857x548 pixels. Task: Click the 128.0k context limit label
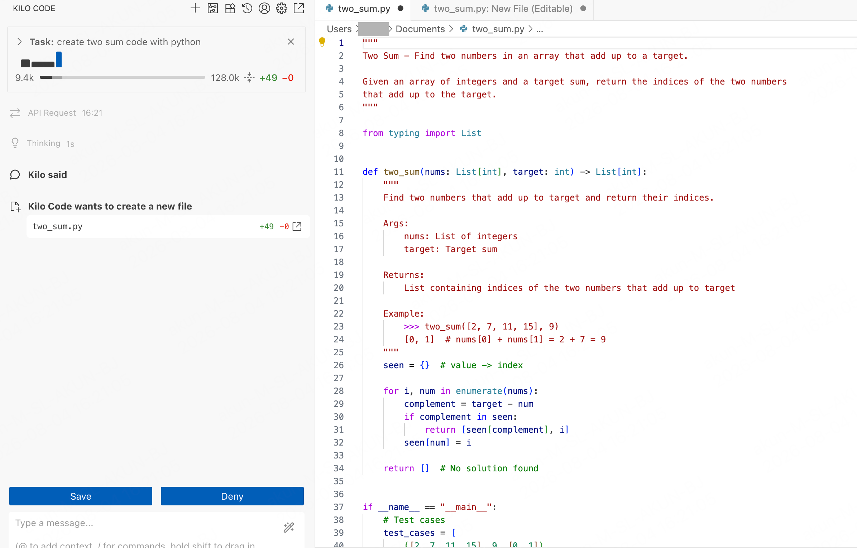(225, 78)
